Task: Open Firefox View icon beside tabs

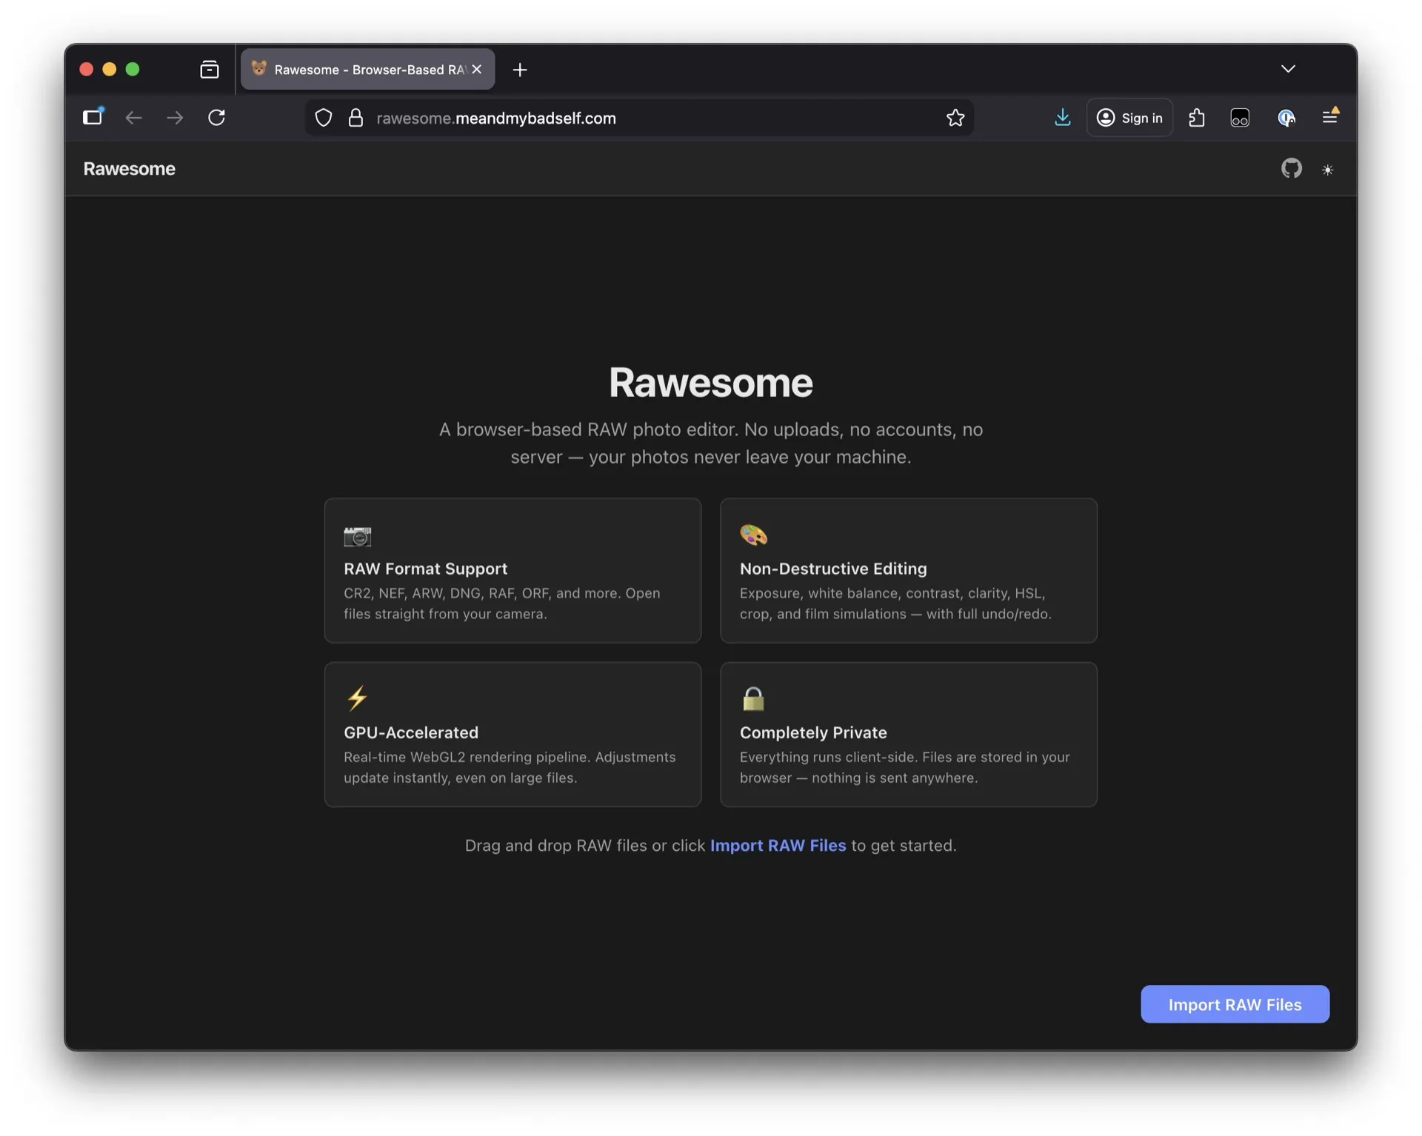Action: [x=210, y=70]
